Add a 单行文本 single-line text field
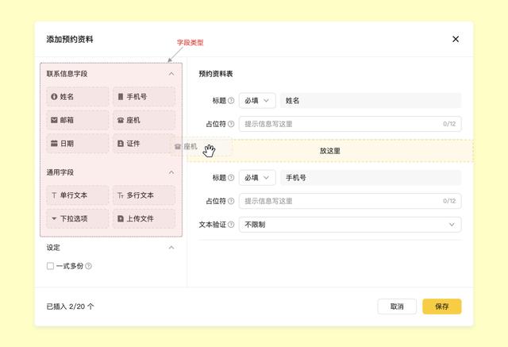Image resolution: width=508 pixels, height=347 pixels. (x=77, y=195)
